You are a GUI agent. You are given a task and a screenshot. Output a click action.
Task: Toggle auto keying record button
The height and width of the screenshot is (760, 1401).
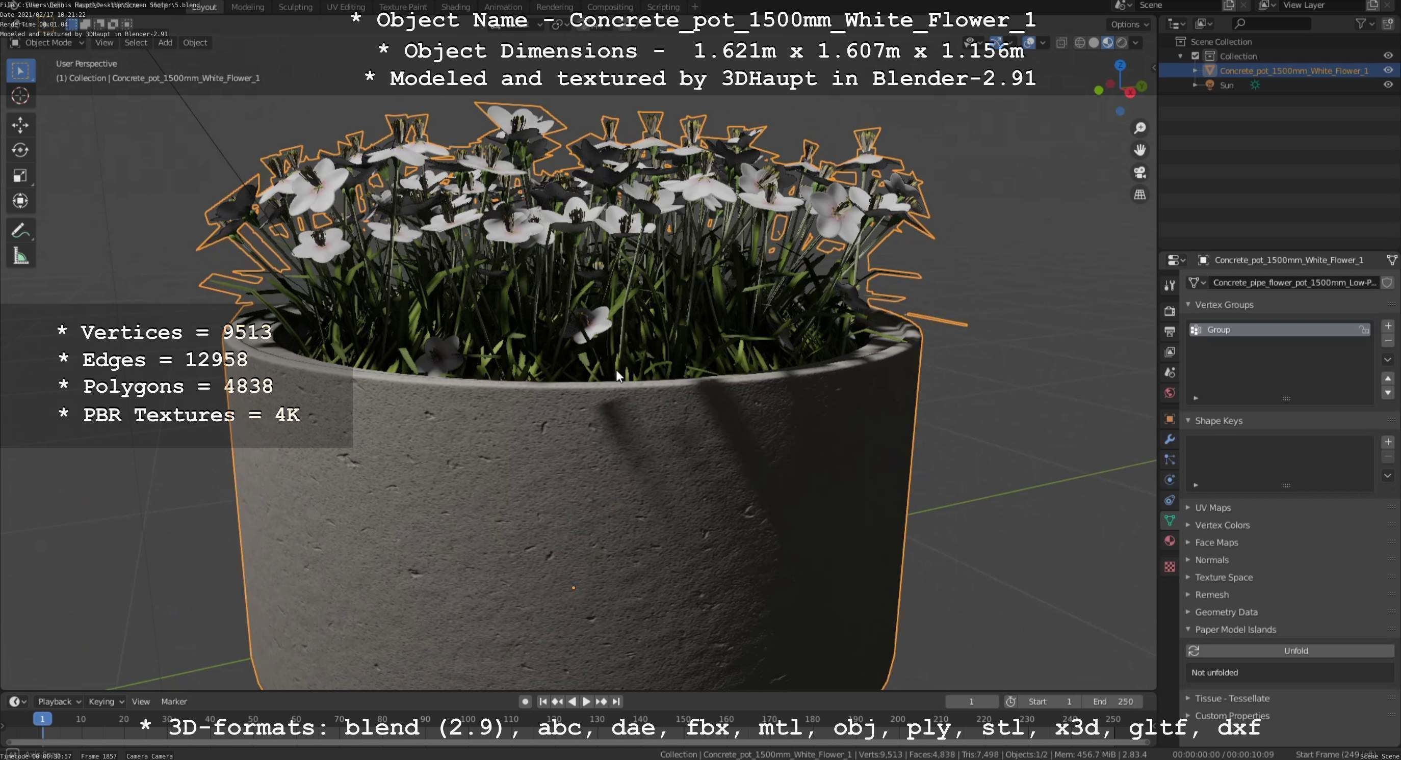tap(525, 701)
